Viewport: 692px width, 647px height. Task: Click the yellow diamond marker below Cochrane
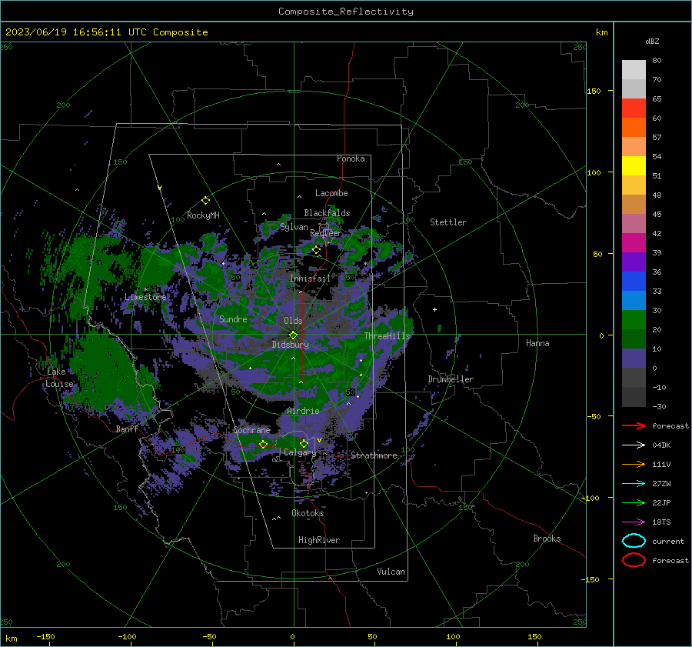pyautogui.click(x=263, y=445)
